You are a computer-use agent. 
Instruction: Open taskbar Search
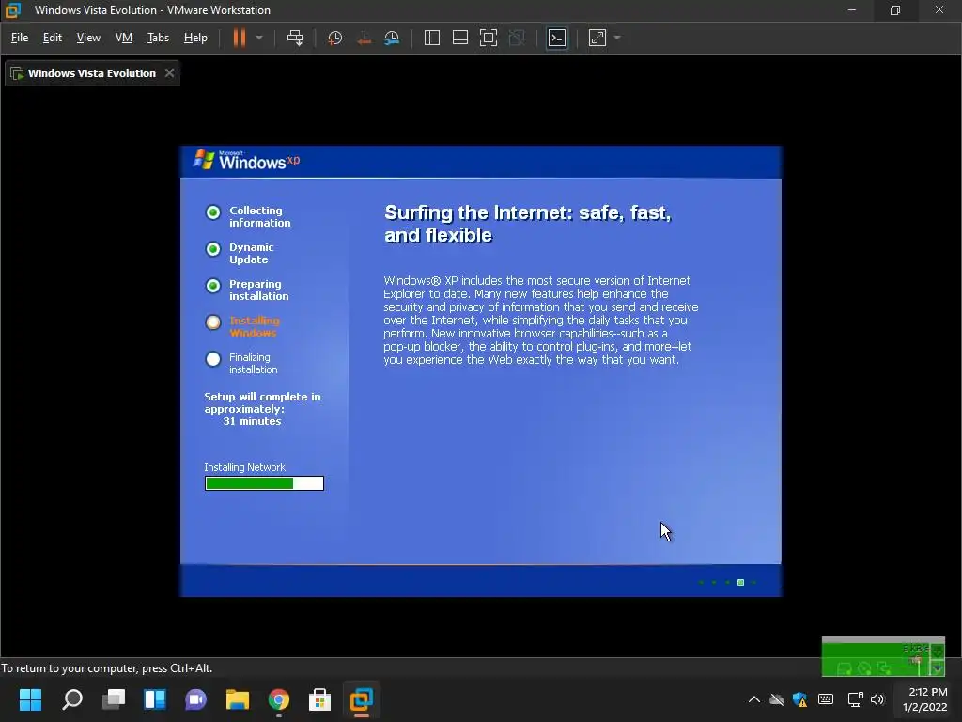(72, 699)
